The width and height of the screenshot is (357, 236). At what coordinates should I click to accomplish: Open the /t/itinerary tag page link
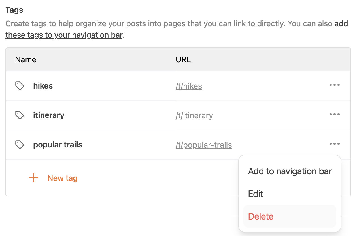tap(194, 115)
